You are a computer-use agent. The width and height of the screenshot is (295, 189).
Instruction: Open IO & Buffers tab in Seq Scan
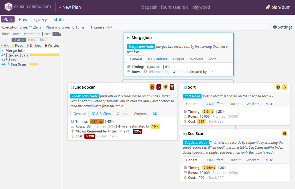[x=214, y=160]
